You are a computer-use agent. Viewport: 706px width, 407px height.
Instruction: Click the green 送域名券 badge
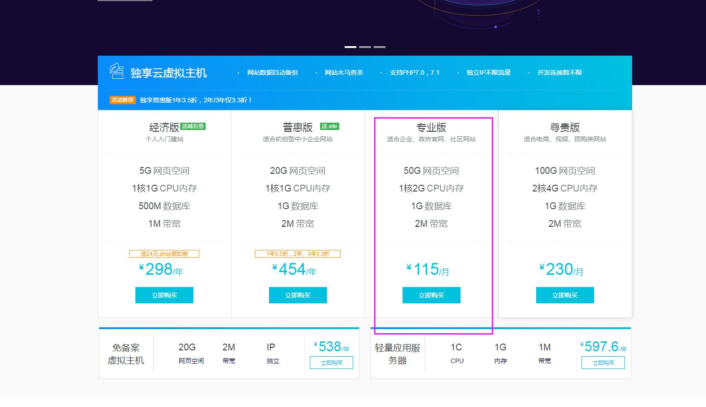(193, 126)
